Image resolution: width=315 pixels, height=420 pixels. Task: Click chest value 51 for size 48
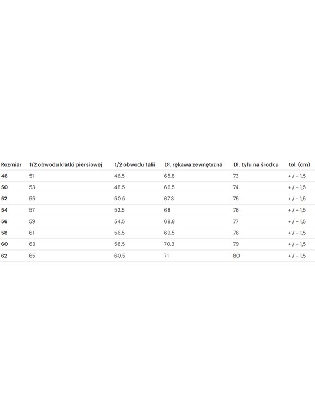pyautogui.click(x=31, y=176)
